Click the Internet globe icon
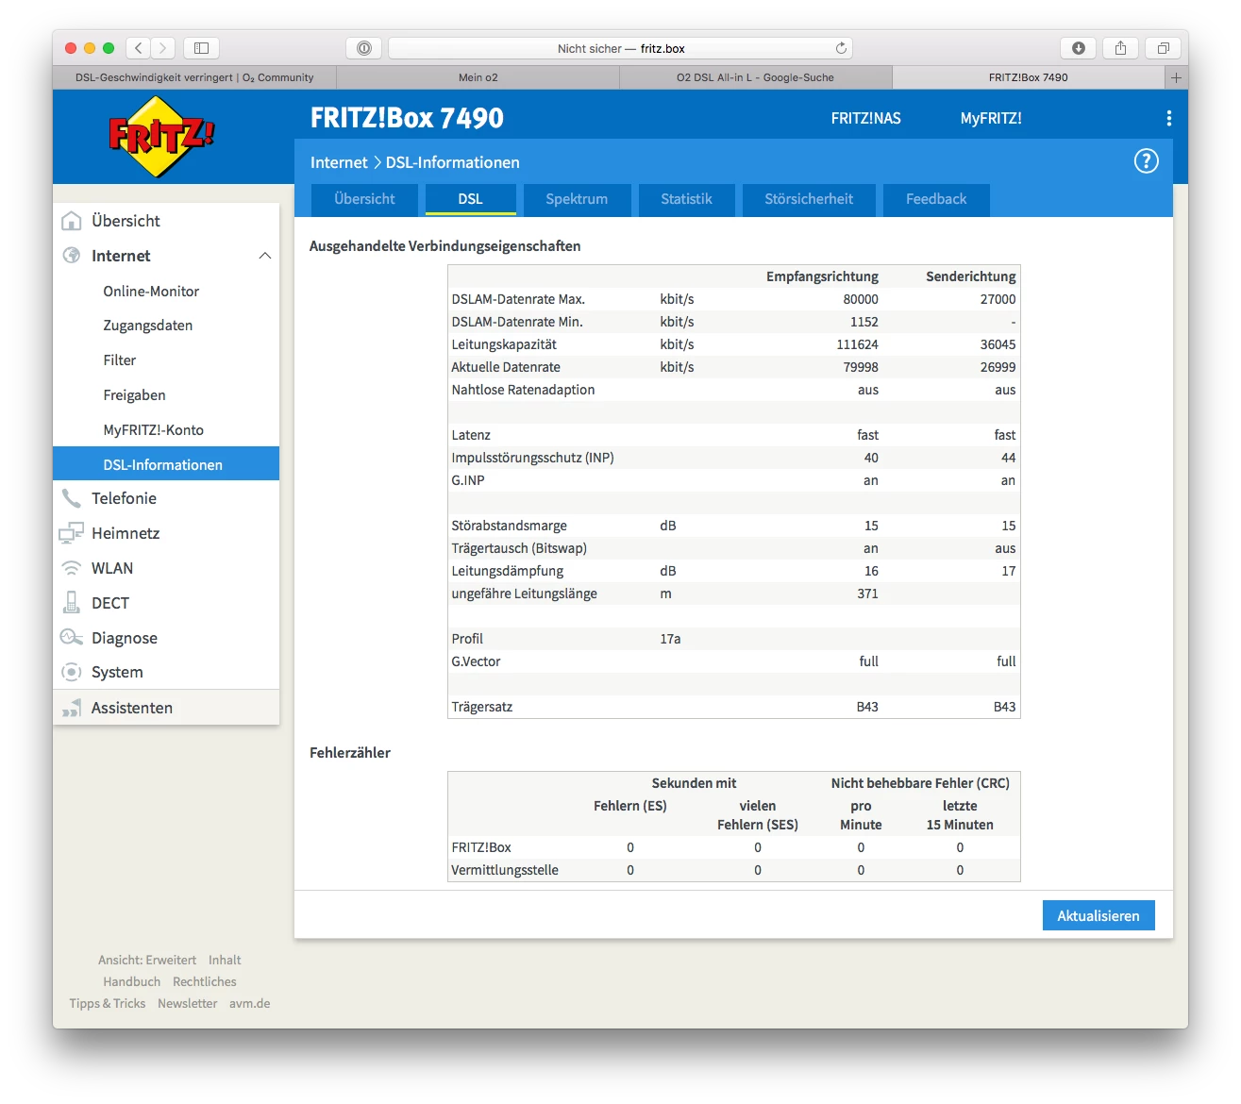 click(71, 256)
